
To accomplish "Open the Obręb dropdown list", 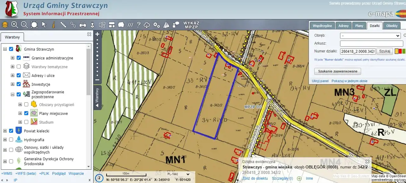I will pyautogui.click(x=370, y=36).
